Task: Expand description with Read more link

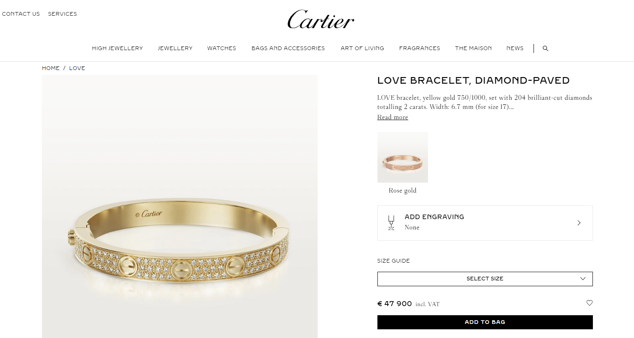Action: pos(392,117)
